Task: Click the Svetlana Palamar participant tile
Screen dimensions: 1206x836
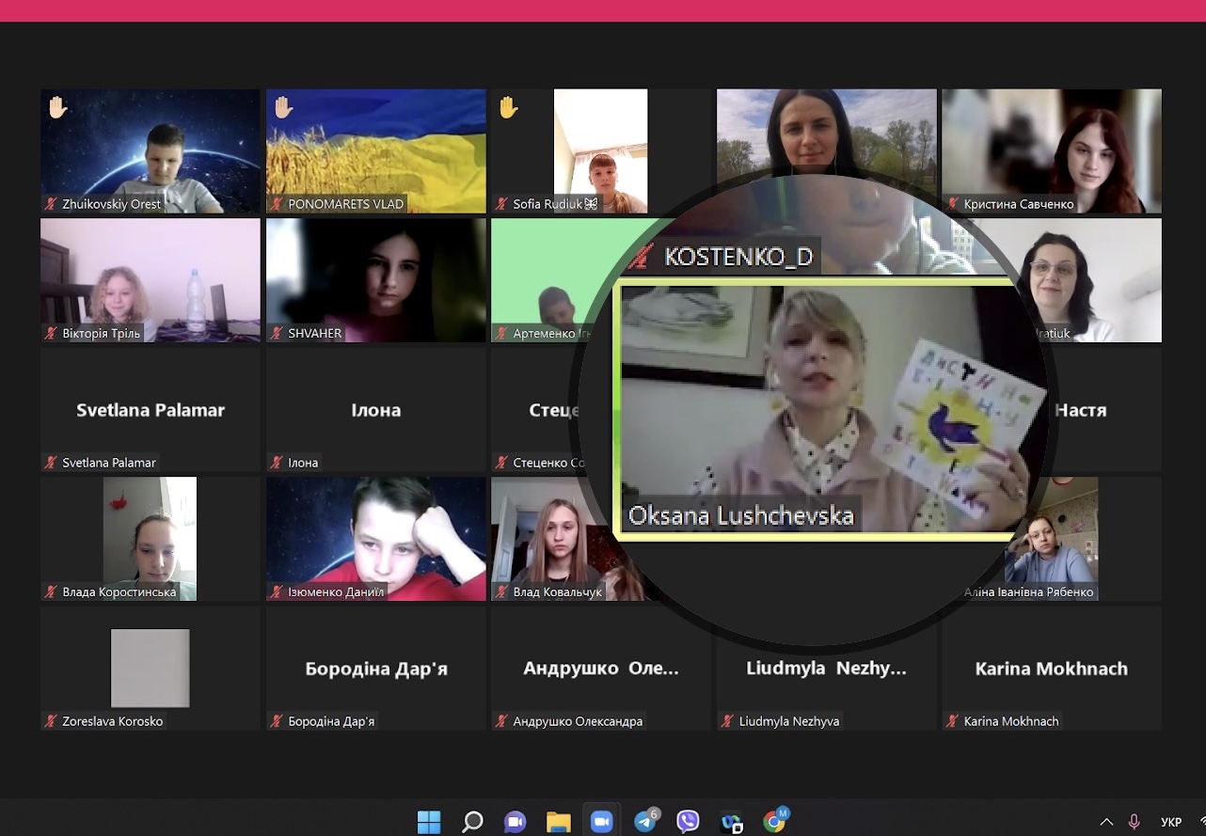Action: tap(150, 410)
